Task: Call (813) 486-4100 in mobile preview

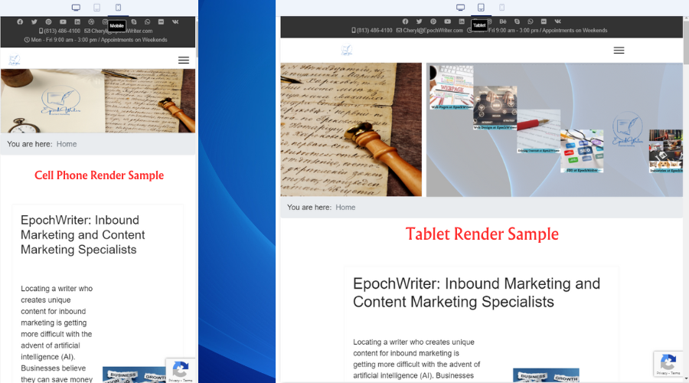Action: tap(59, 31)
